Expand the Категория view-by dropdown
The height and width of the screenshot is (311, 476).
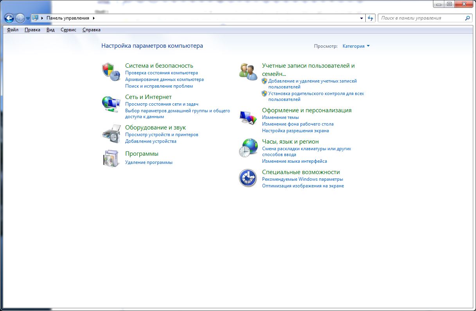[356, 46]
